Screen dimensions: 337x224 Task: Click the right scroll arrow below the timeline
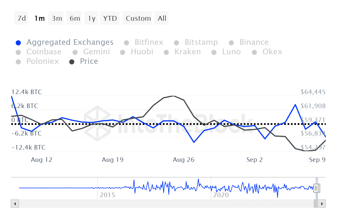[322, 204]
